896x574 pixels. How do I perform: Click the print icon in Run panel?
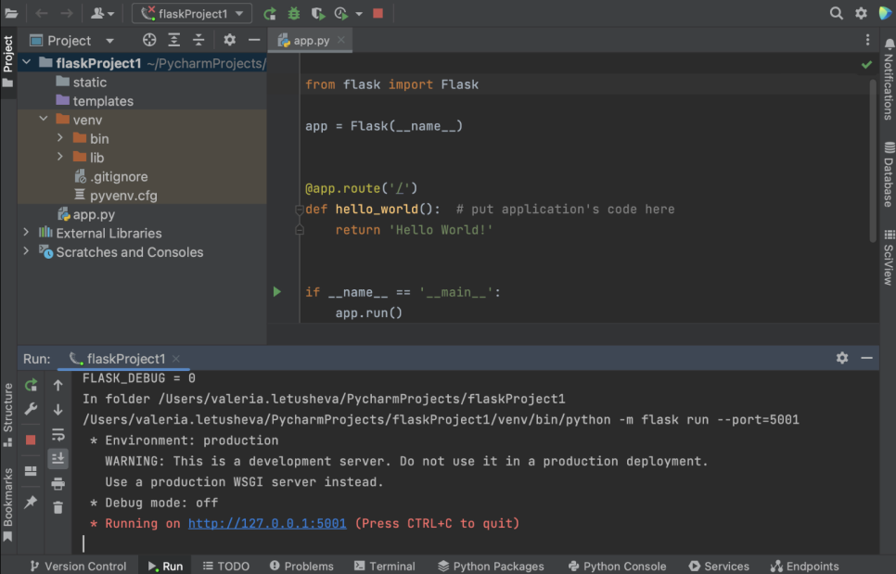(x=58, y=483)
